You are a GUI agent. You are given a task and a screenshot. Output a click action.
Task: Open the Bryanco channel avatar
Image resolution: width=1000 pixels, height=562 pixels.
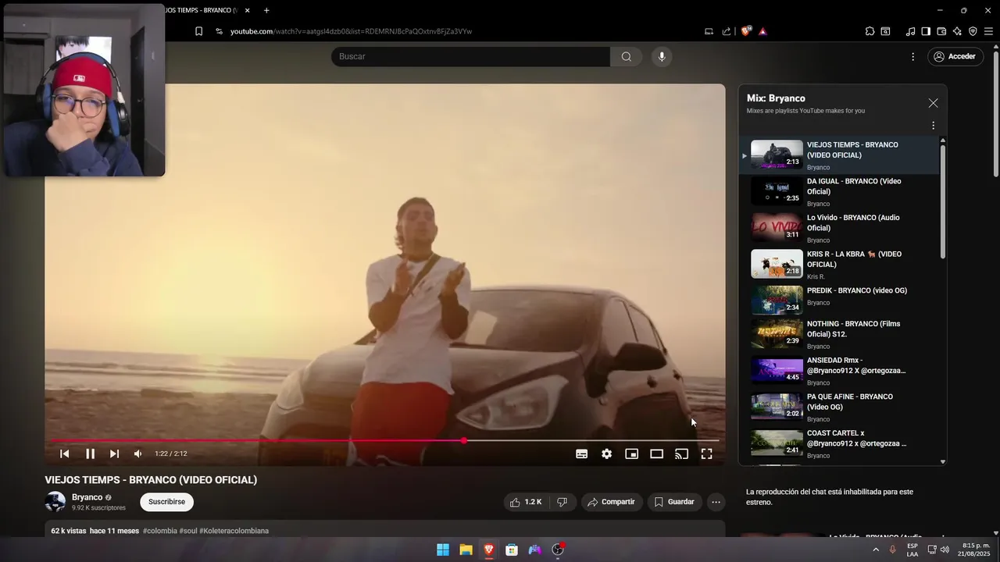click(x=55, y=502)
